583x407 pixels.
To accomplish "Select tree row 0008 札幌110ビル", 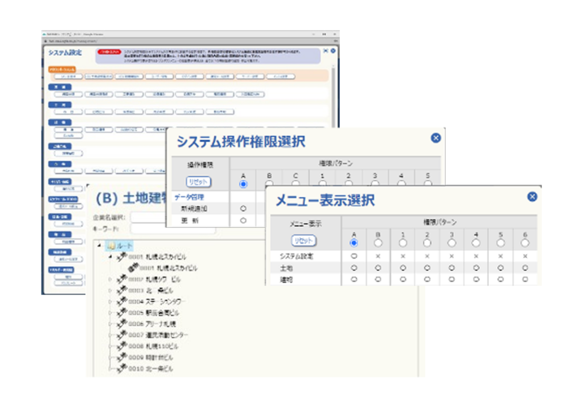I will click(153, 346).
